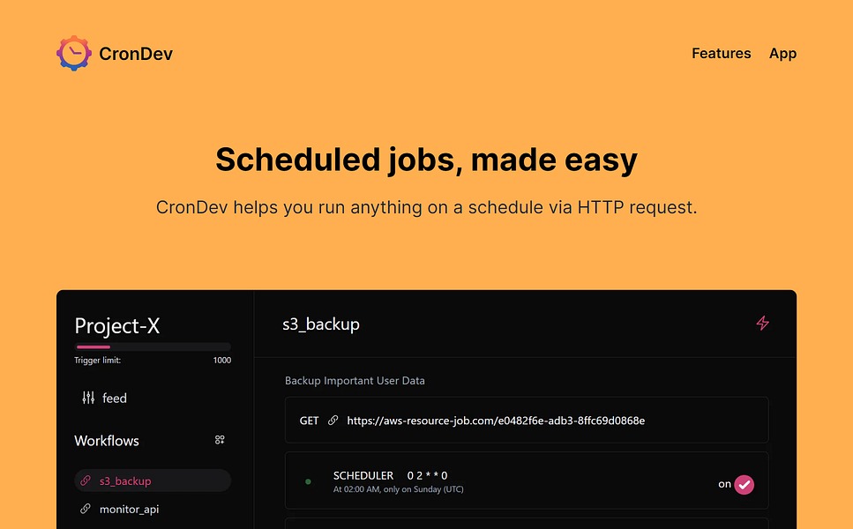Select the monitor_api workflow label
Screen dimensions: 853x529
point(129,510)
